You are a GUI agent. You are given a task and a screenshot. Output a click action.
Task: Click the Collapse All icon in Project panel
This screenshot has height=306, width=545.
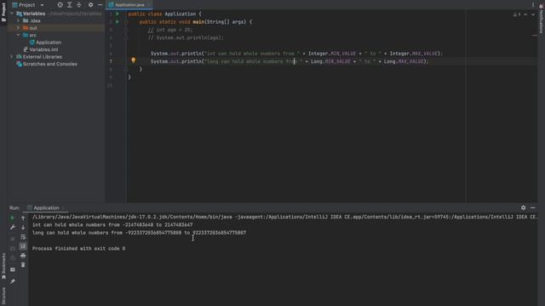[79, 5]
